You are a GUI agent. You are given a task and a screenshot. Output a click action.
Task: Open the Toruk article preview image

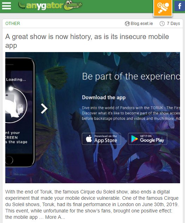[x=92, y=117]
